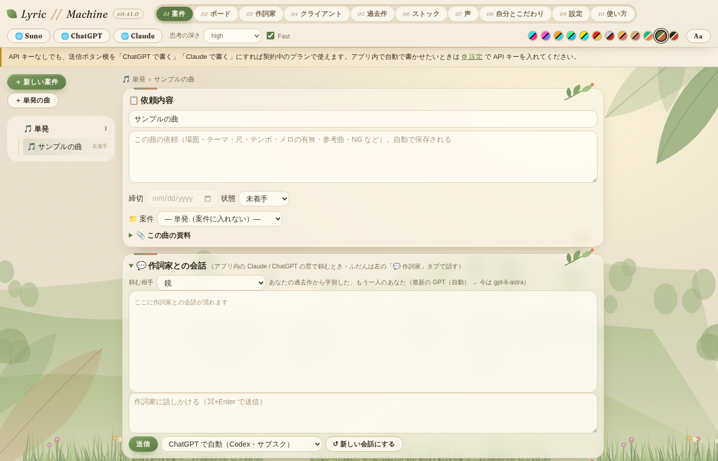
Task: Open the 09 設定 tab
Action: point(571,14)
